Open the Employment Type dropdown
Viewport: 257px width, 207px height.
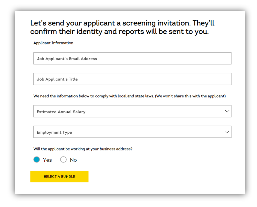132,132
